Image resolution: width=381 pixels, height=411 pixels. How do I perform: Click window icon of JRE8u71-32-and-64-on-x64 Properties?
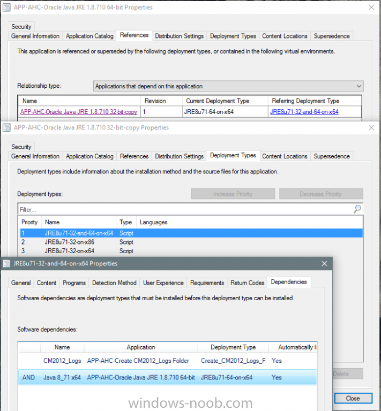click(6, 264)
